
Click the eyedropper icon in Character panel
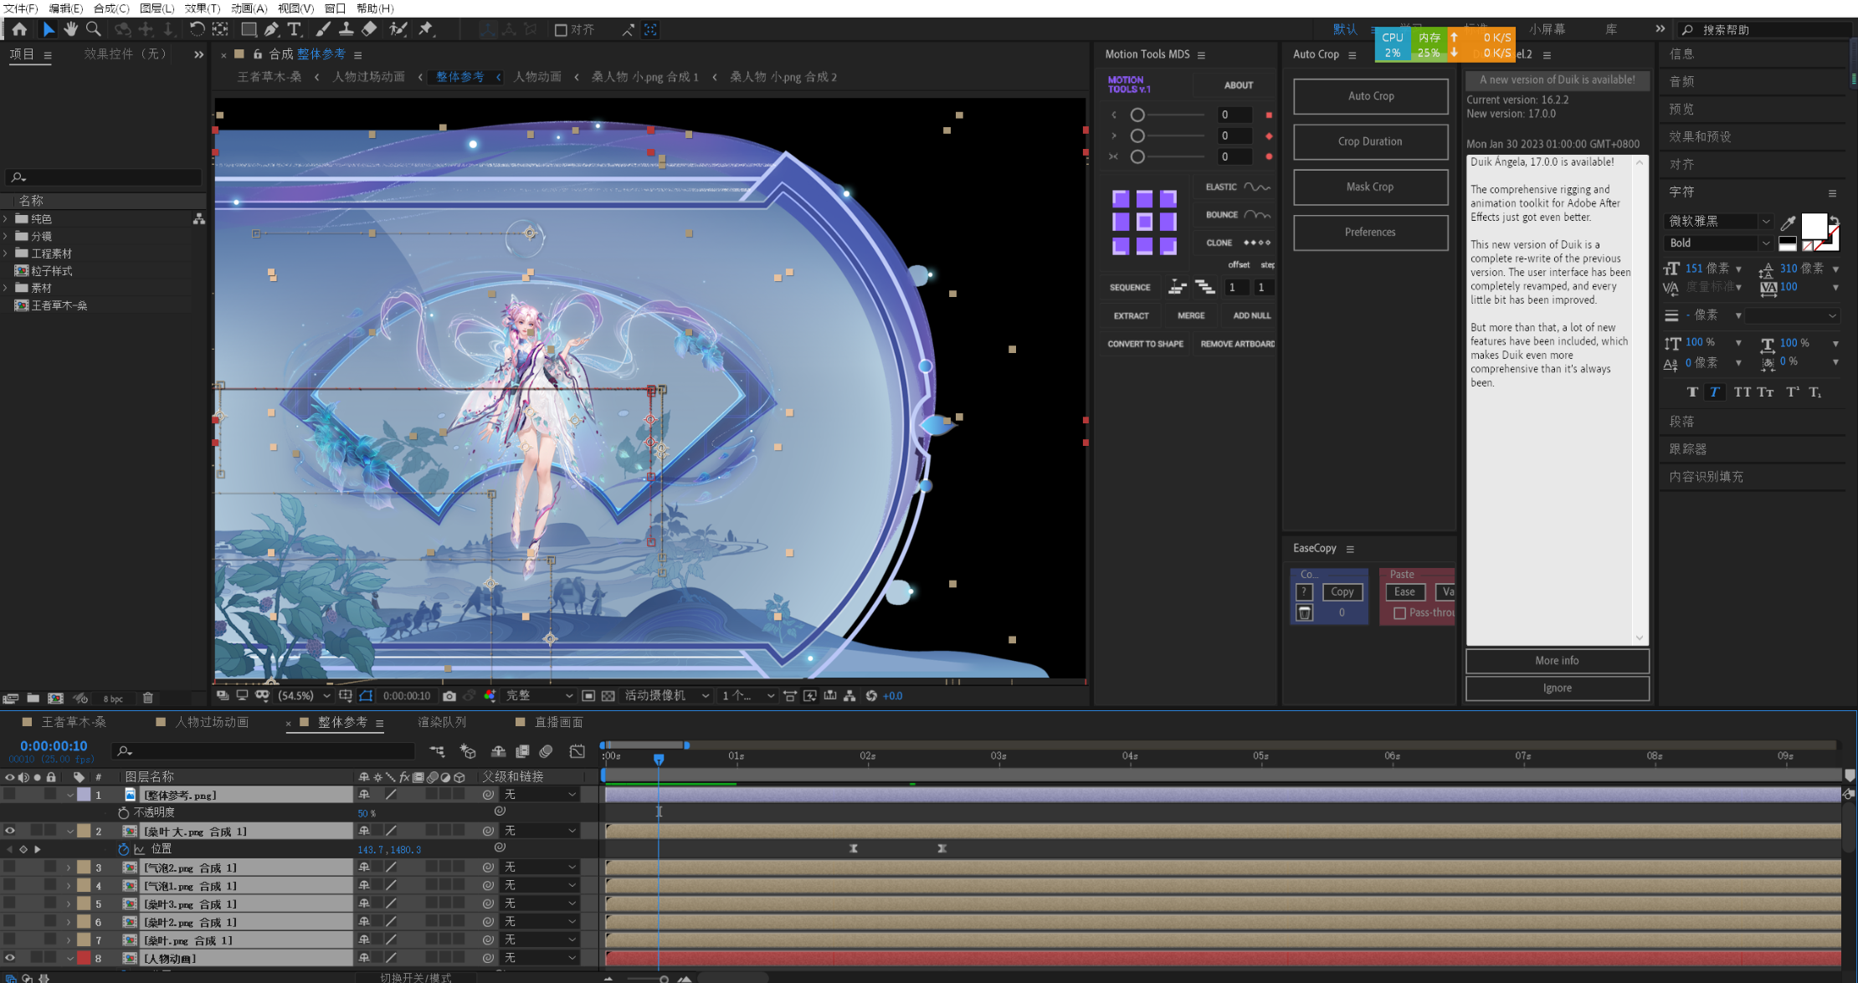coord(1787,223)
